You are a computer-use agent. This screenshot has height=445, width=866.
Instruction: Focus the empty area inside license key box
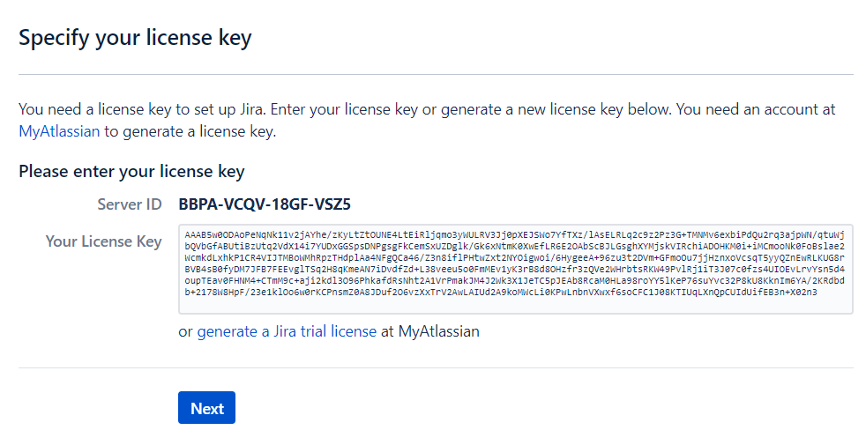click(515, 305)
